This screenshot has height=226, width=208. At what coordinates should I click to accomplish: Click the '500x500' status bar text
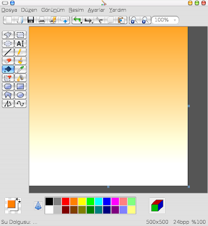(x=157, y=222)
